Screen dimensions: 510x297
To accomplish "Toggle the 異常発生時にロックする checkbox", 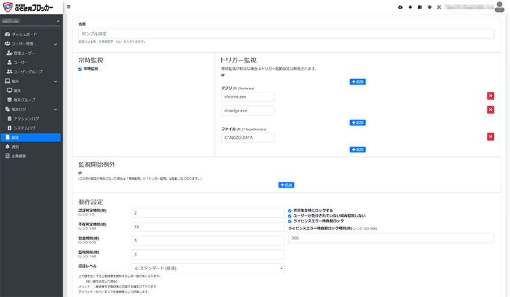I will click(290, 211).
